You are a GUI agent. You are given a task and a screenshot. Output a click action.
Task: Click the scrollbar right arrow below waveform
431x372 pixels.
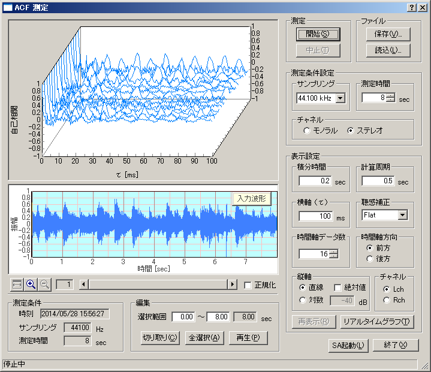coord(233,285)
